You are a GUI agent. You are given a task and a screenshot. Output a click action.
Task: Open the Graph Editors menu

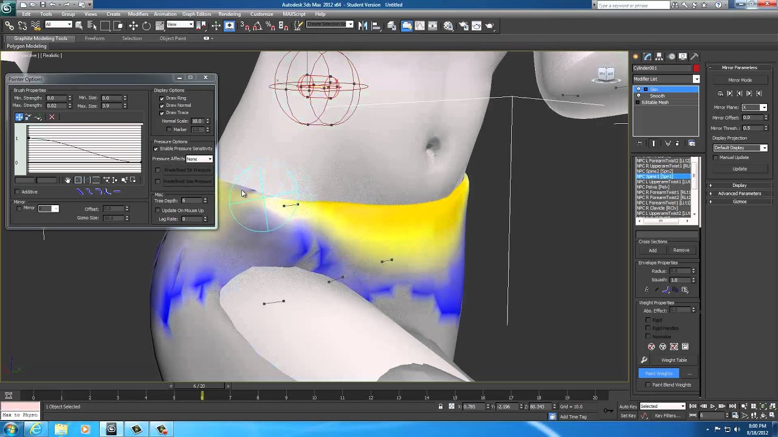pyautogui.click(x=196, y=14)
